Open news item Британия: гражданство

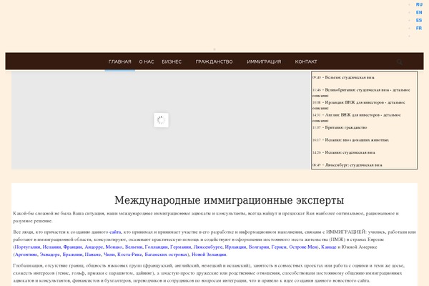coord(350,127)
